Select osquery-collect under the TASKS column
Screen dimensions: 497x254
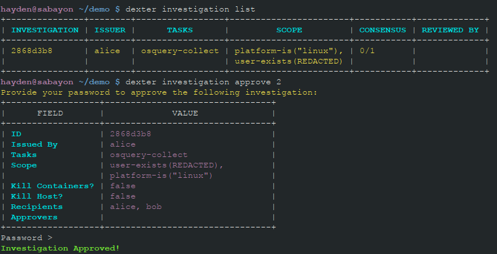[x=180, y=51]
